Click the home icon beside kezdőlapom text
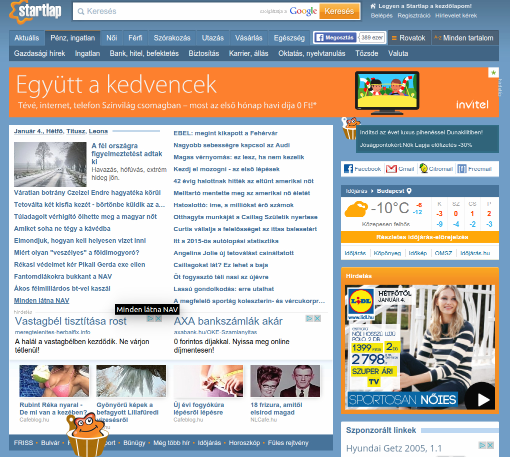 coord(373,6)
